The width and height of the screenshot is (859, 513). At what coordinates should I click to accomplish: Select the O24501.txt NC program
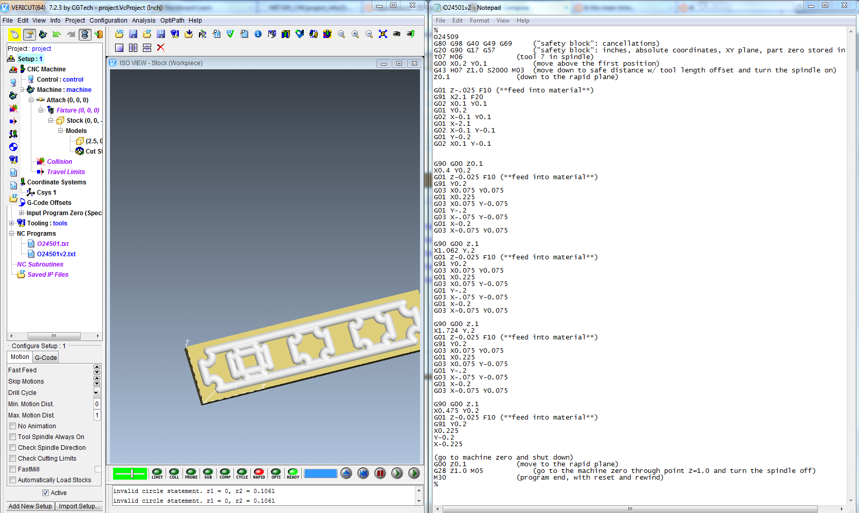[x=53, y=244]
